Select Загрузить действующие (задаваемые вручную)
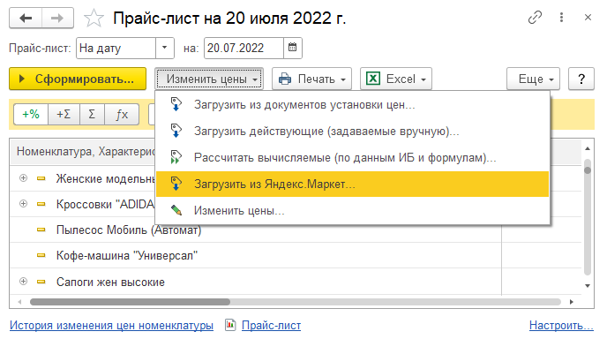This screenshot has height=339, width=607. 352,131
